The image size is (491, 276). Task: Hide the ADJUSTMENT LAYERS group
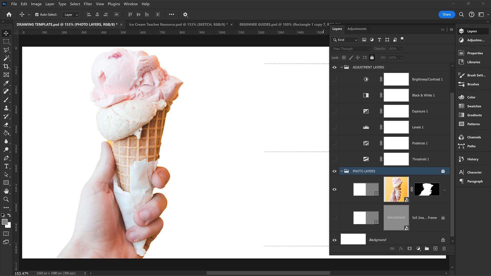point(334,67)
